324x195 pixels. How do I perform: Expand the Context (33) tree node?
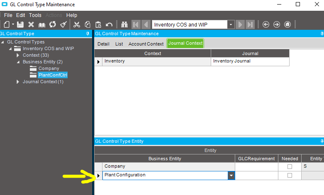pyautogui.click(x=18, y=55)
